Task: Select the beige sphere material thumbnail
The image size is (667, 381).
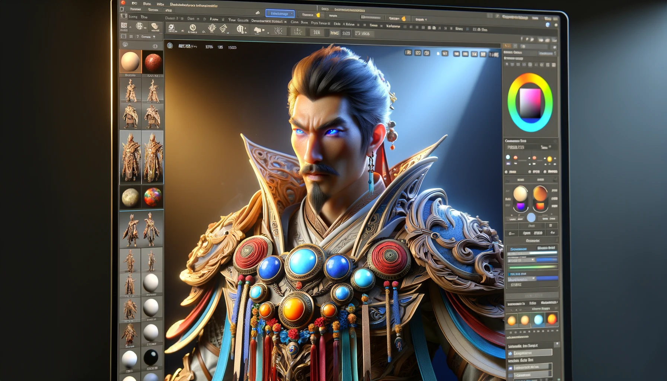Action: tap(130, 61)
